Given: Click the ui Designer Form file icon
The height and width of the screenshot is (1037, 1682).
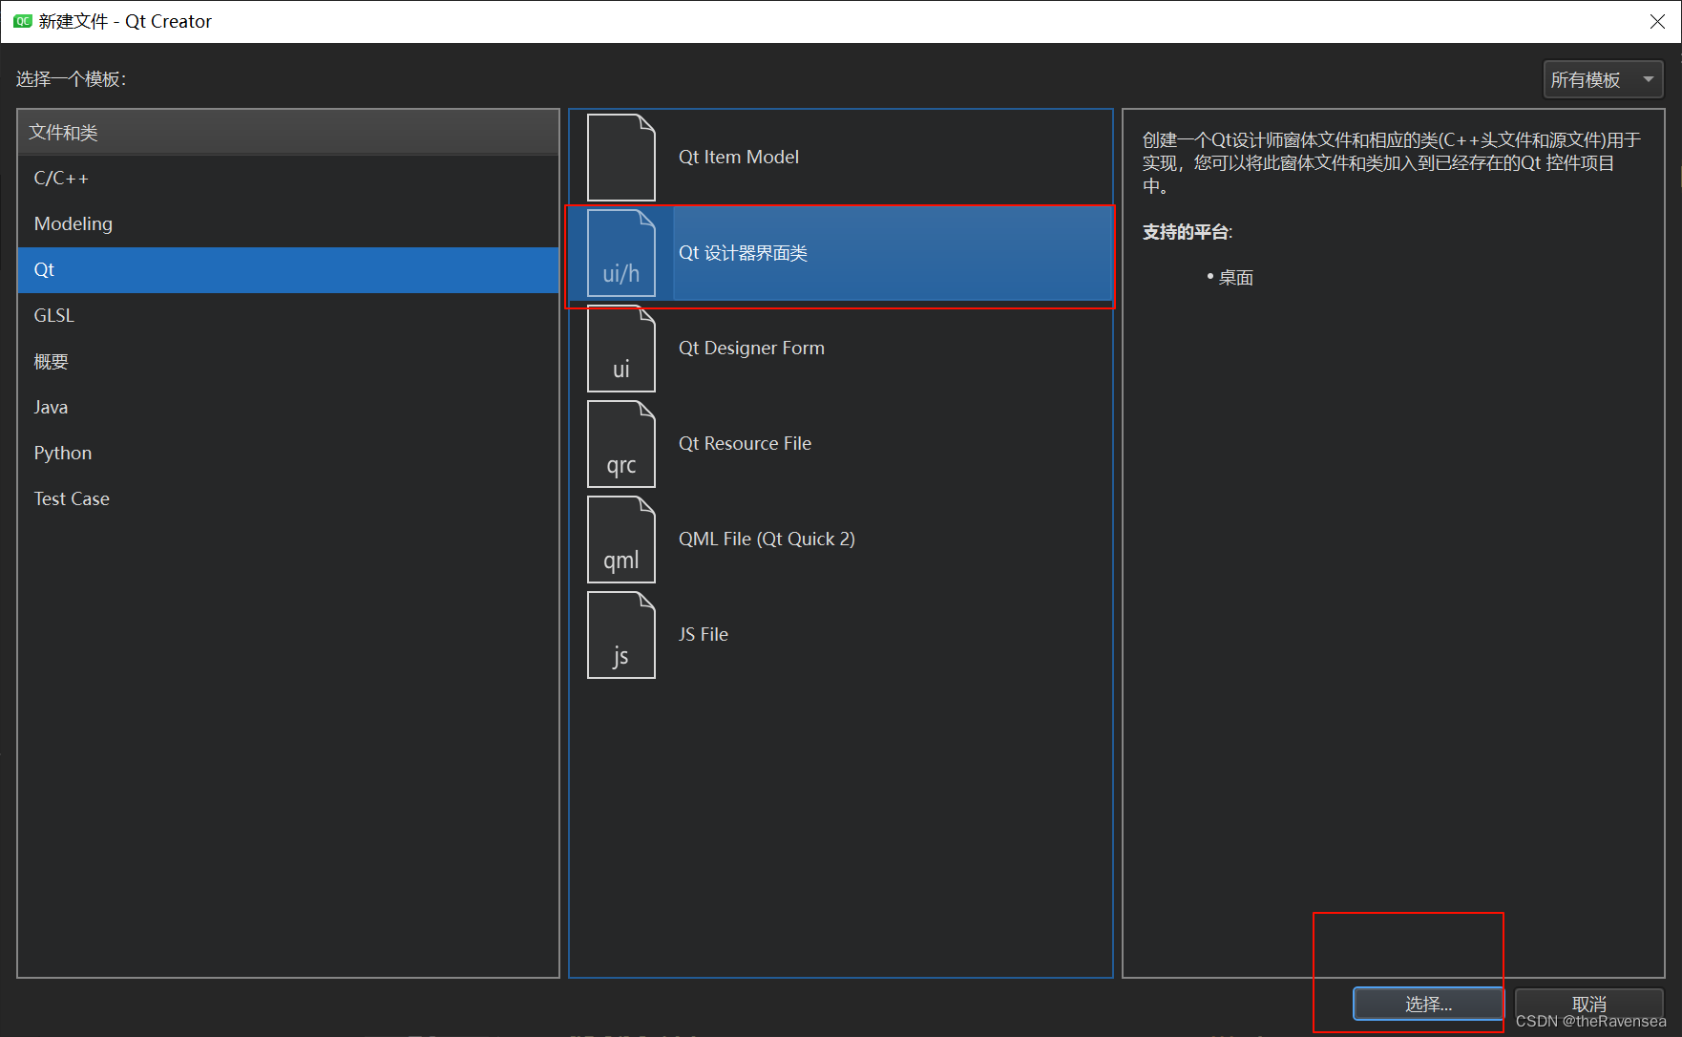Looking at the screenshot, I should coord(621,349).
